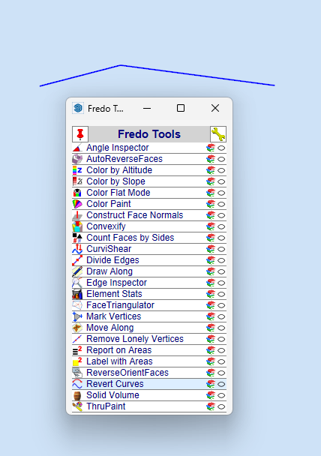Viewport: 321px width, 456px height.
Task: Open books icon for Count Faces by Sides
Action: point(211,238)
